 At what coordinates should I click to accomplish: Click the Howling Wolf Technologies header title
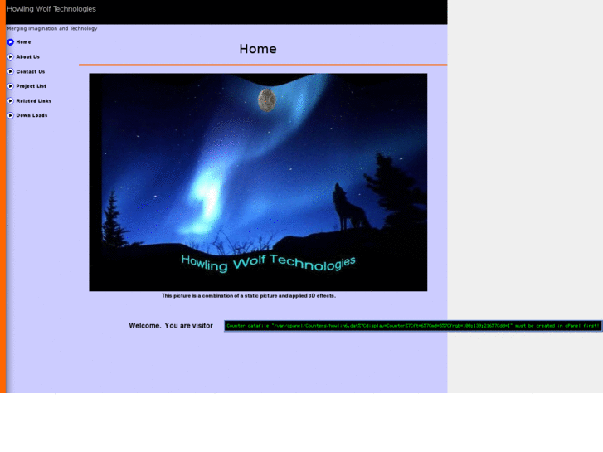(51, 9)
